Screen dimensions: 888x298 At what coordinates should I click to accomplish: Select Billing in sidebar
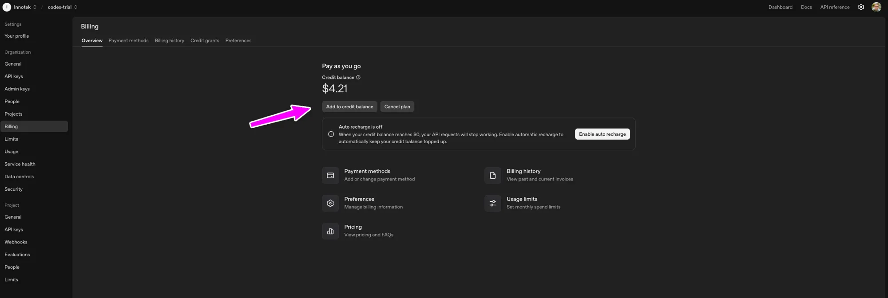[x=34, y=126]
